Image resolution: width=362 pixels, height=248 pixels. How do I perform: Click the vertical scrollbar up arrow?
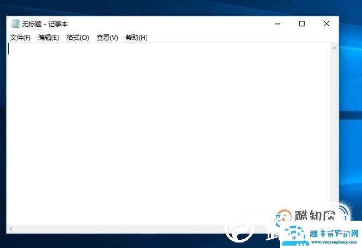(x=334, y=48)
